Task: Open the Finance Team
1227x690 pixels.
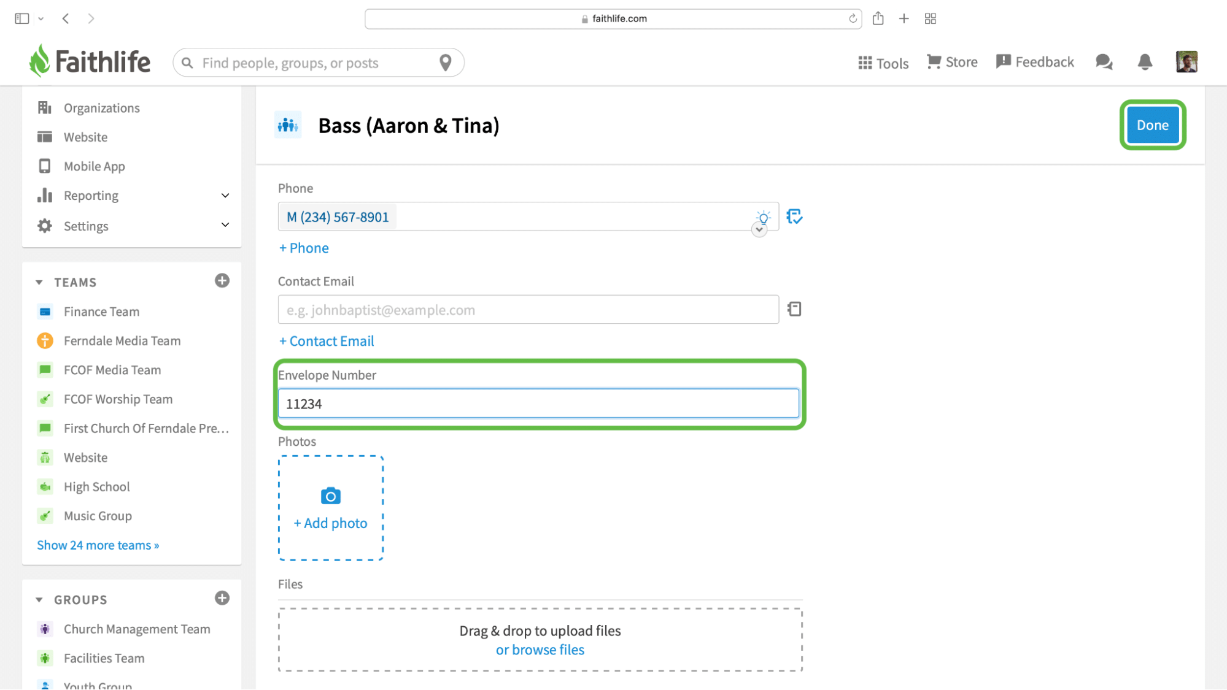Action: tap(101, 312)
